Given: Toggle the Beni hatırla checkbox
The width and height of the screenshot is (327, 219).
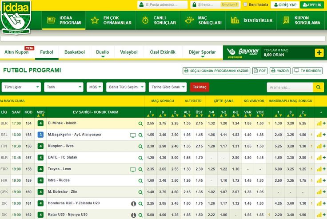Looking at the screenshot, I should tap(245, 4).
